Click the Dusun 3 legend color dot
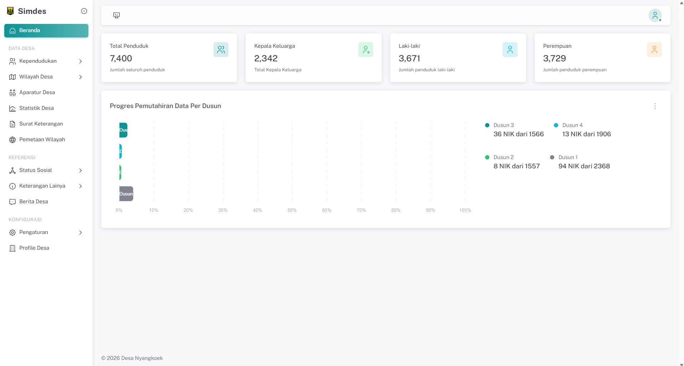Image resolution: width=684 pixels, height=366 pixels. 487,125
